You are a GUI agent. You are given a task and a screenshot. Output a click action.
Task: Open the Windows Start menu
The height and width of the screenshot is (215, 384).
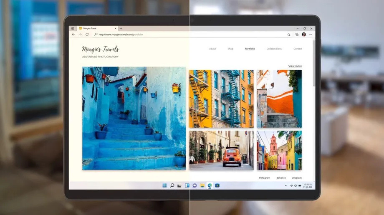[x=164, y=185]
